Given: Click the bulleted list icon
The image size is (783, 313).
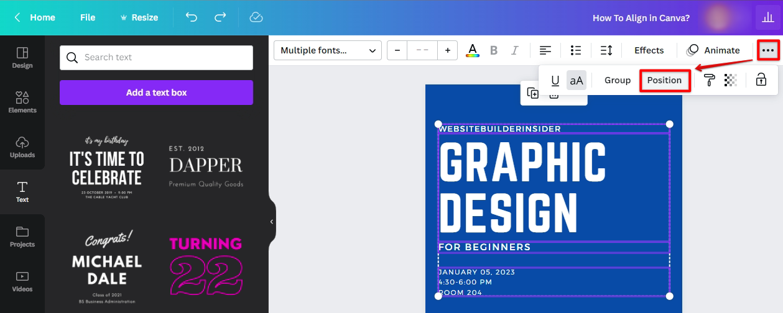Looking at the screenshot, I should [576, 50].
